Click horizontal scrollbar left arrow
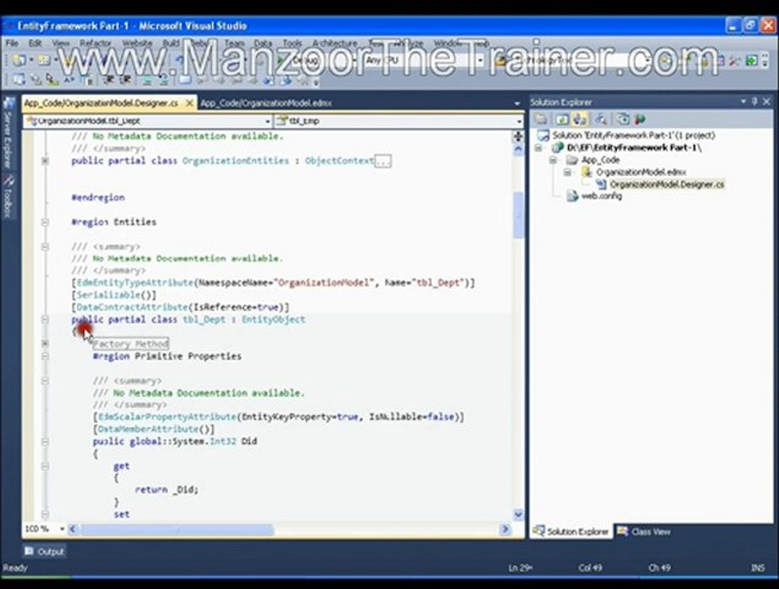The image size is (779, 589). [x=73, y=529]
